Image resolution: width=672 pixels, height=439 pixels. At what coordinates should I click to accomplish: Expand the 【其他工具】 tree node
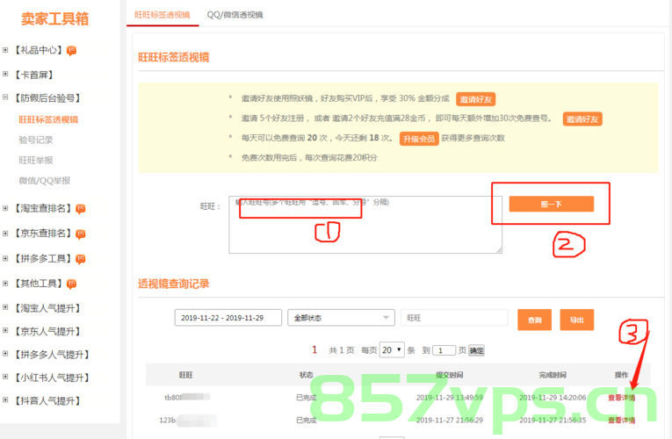[5, 283]
